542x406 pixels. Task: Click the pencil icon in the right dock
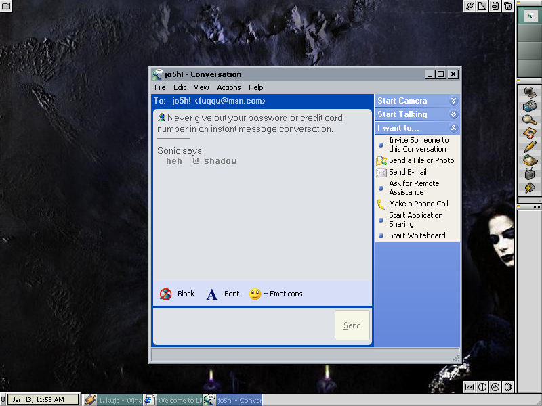click(x=529, y=147)
